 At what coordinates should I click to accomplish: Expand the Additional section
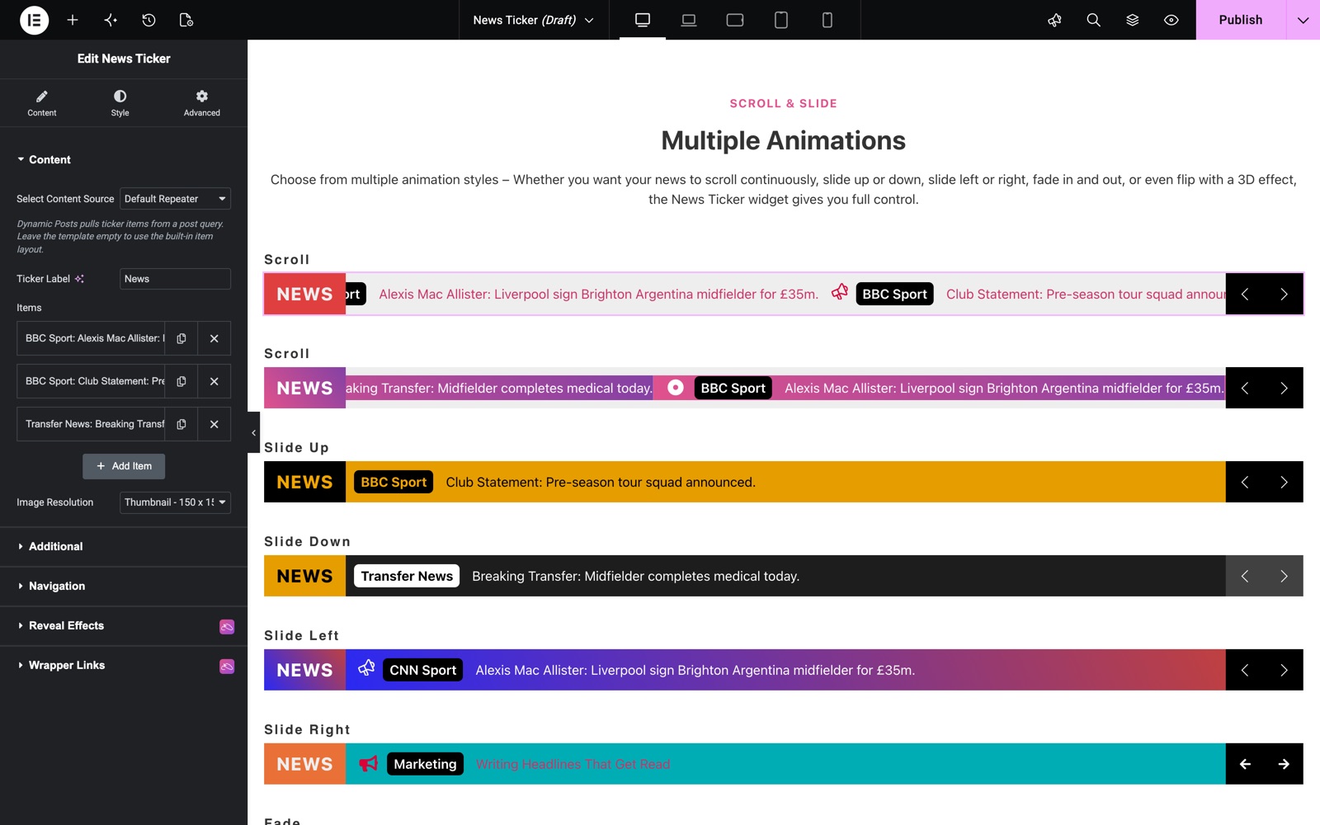[x=124, y=546]
